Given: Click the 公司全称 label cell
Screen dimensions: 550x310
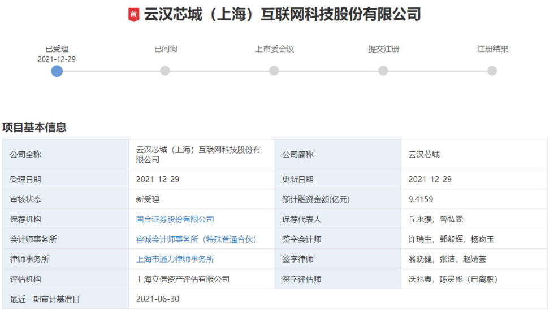Looking at the screenshot, I should pos(66,155).
